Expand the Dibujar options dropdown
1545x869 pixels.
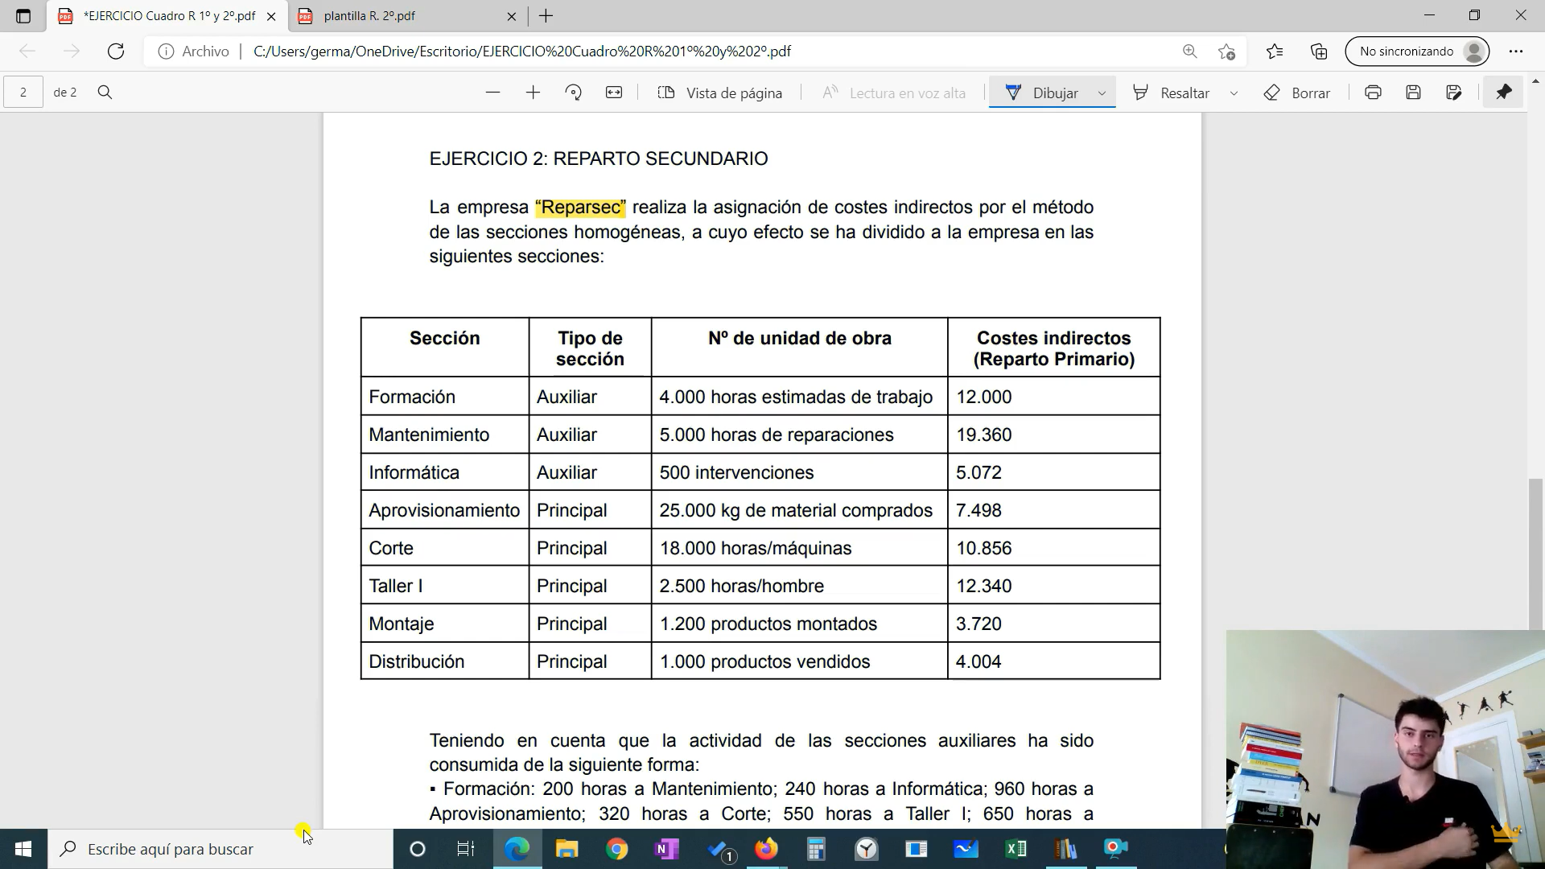pyautogui.click(x=1102, y=93)
